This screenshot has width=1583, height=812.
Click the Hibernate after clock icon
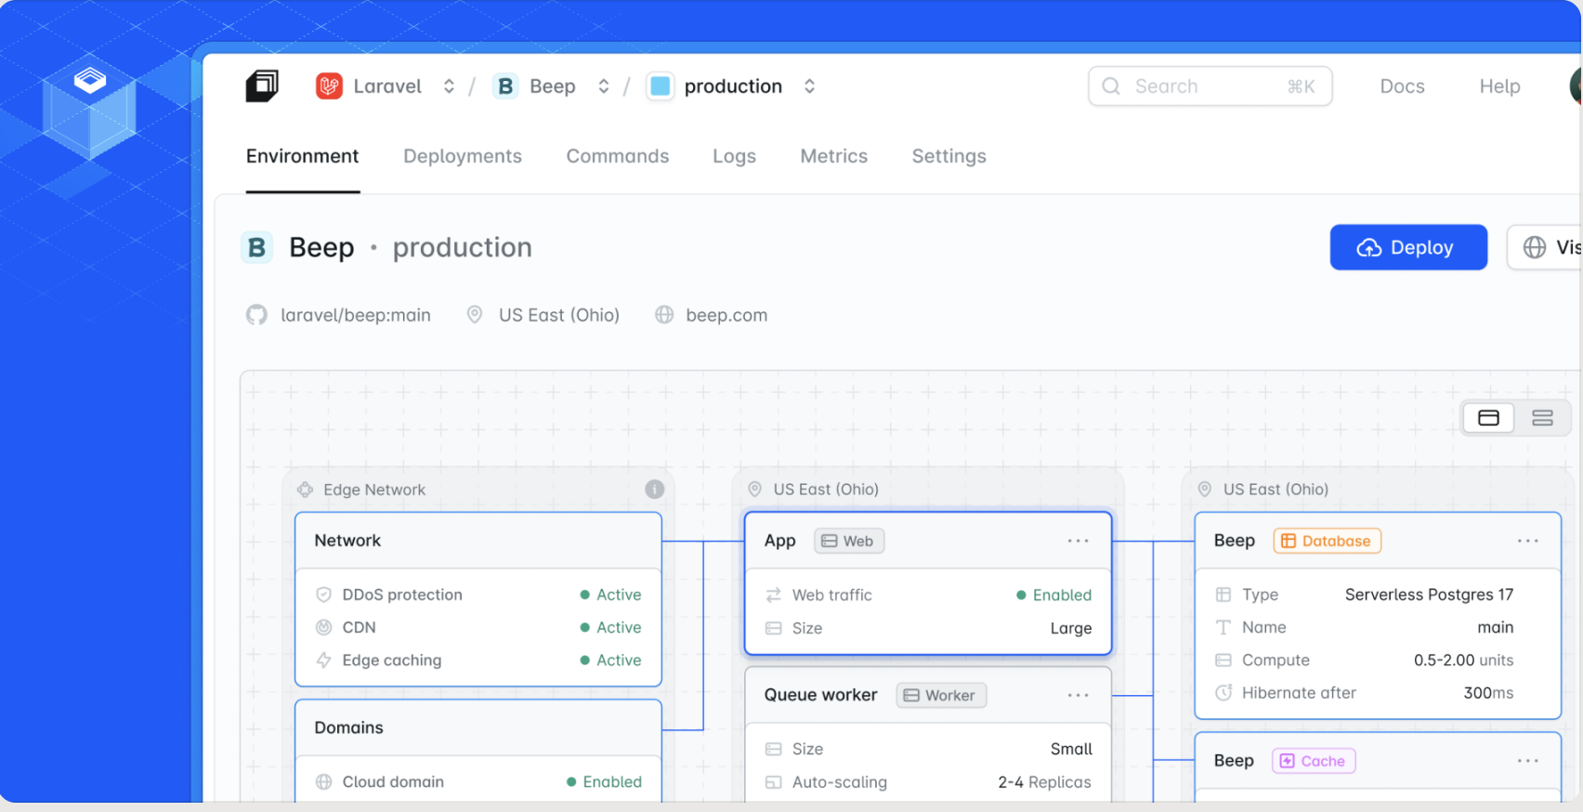coord(1223,693)
